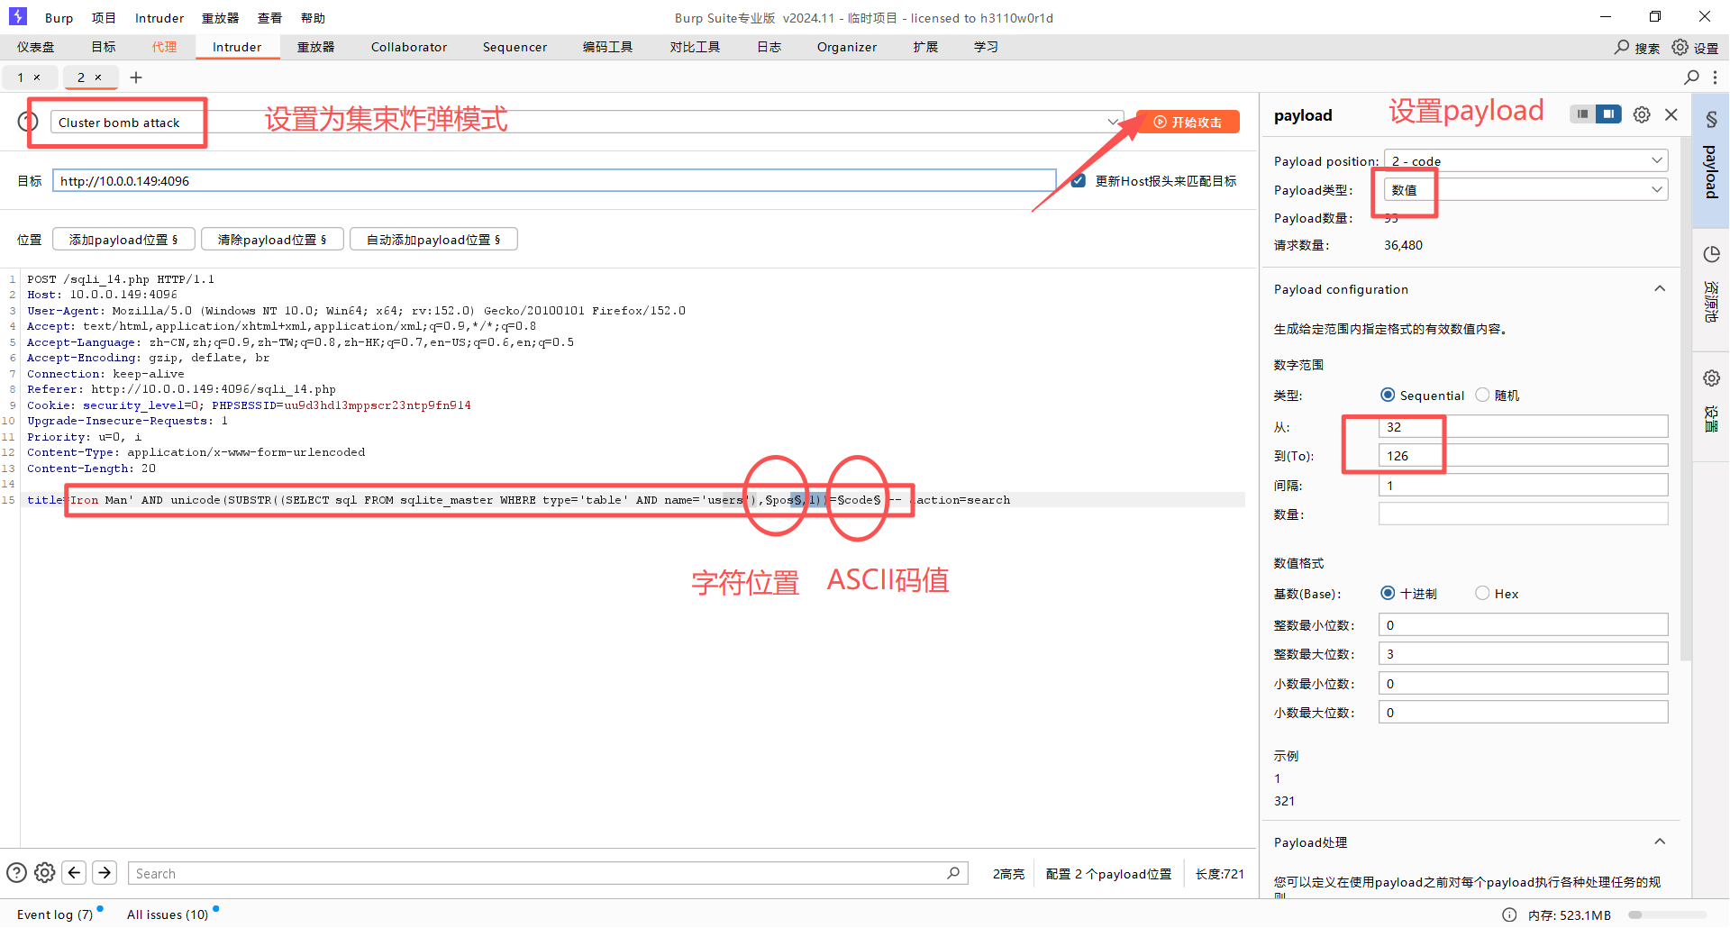Add a new Intruder tab with plus

pyautogui.click(x=136, y=77)
